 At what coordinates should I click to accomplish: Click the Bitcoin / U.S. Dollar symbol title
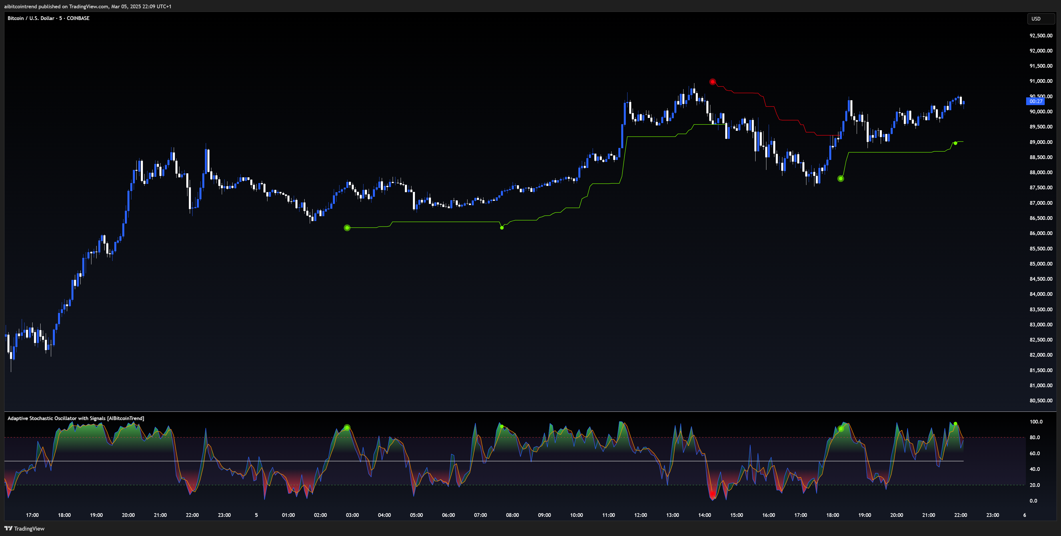pos(49,18)
